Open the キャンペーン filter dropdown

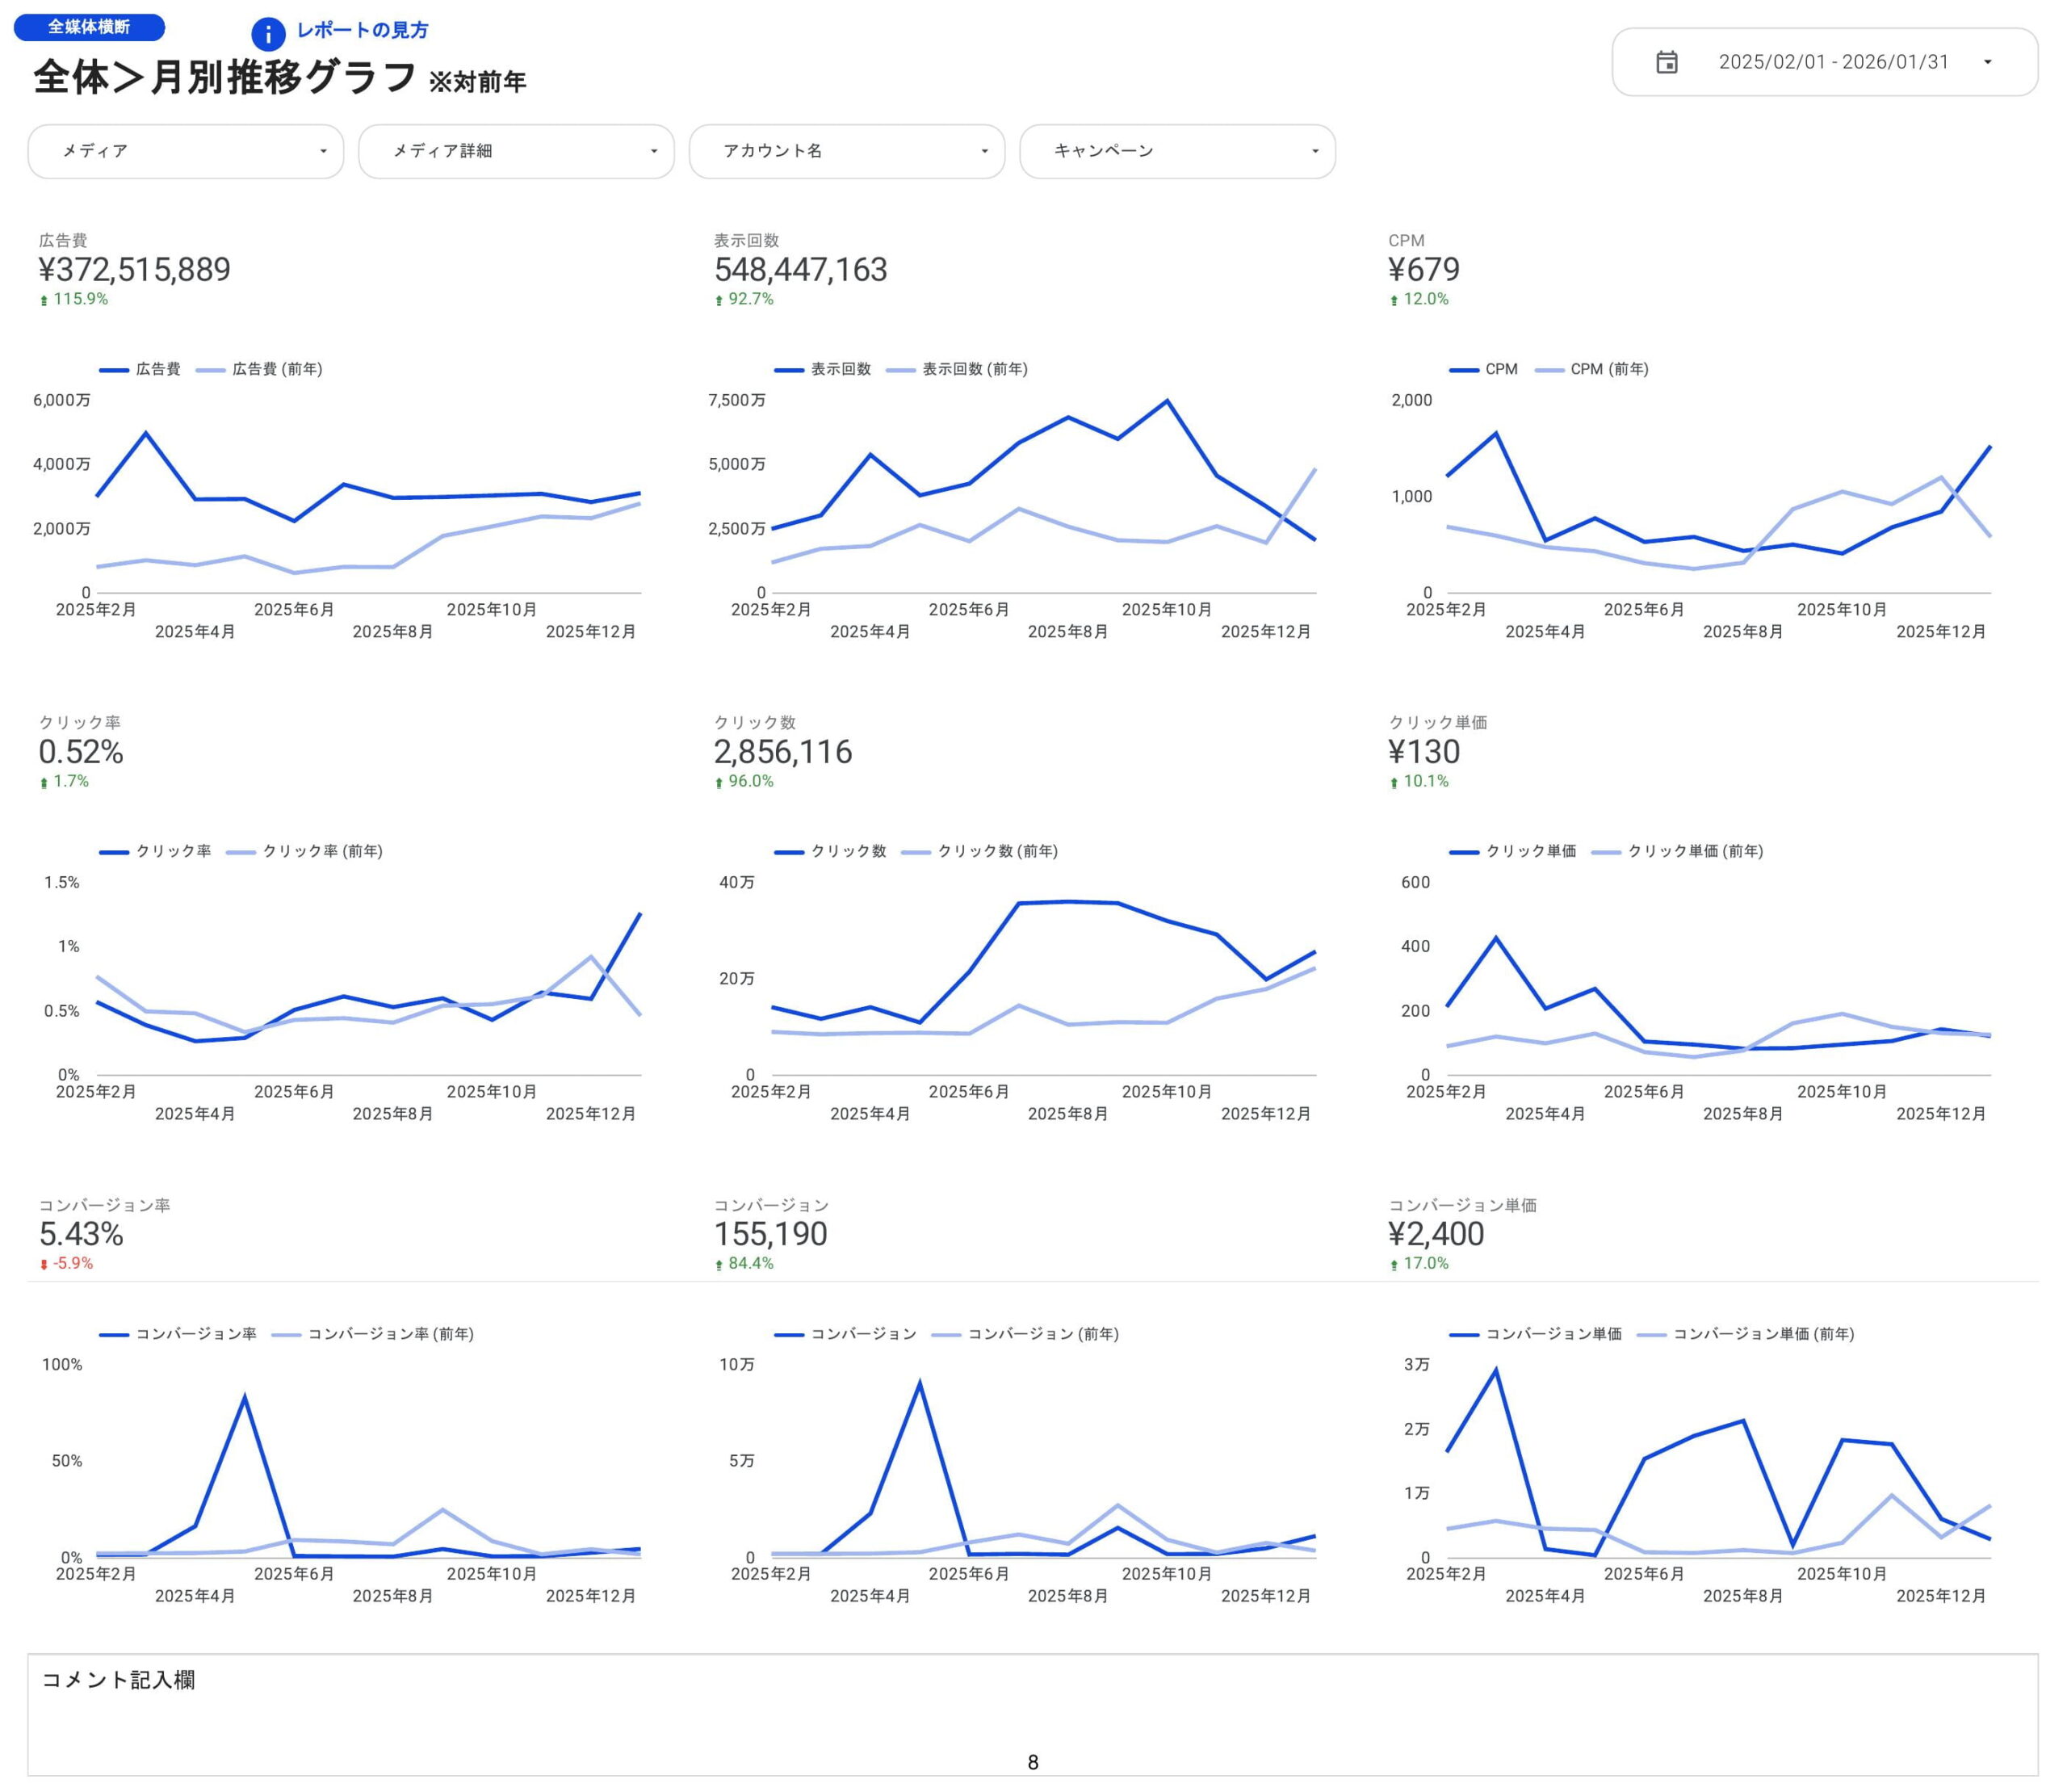[x=1177, y=151]
